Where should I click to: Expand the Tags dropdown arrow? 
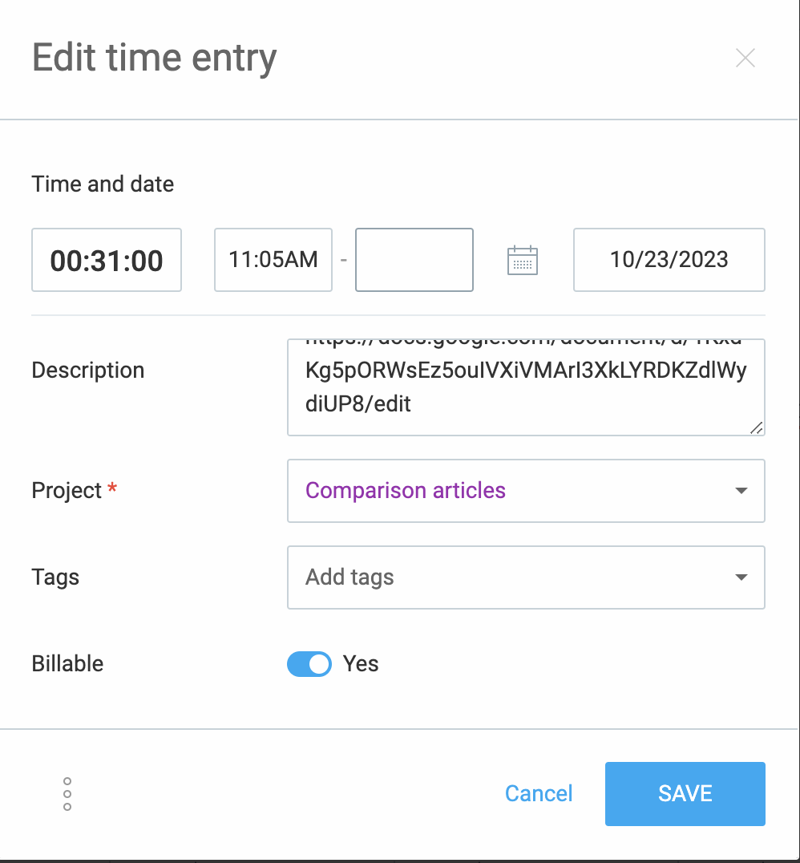(741, 577)
